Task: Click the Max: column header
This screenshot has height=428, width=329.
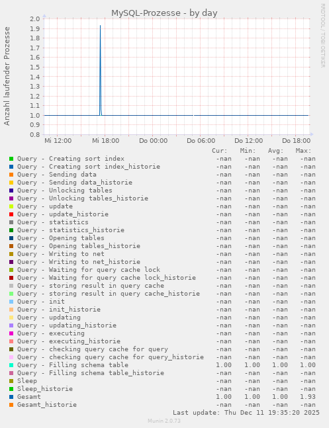Action: (304, 151)
